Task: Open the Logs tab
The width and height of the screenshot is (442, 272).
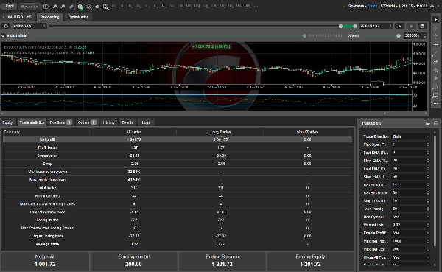Action: coord(146,122)
